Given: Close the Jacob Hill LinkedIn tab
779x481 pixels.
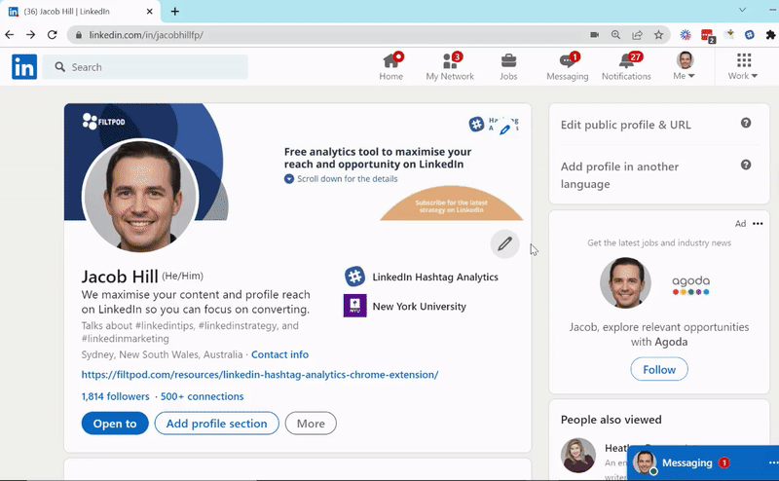Looking at the screenshot, I should tap(150, 12).
